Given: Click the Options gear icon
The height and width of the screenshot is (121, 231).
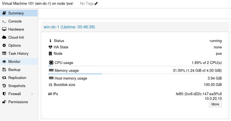Looking at the screenshot, I should (4, 45).
